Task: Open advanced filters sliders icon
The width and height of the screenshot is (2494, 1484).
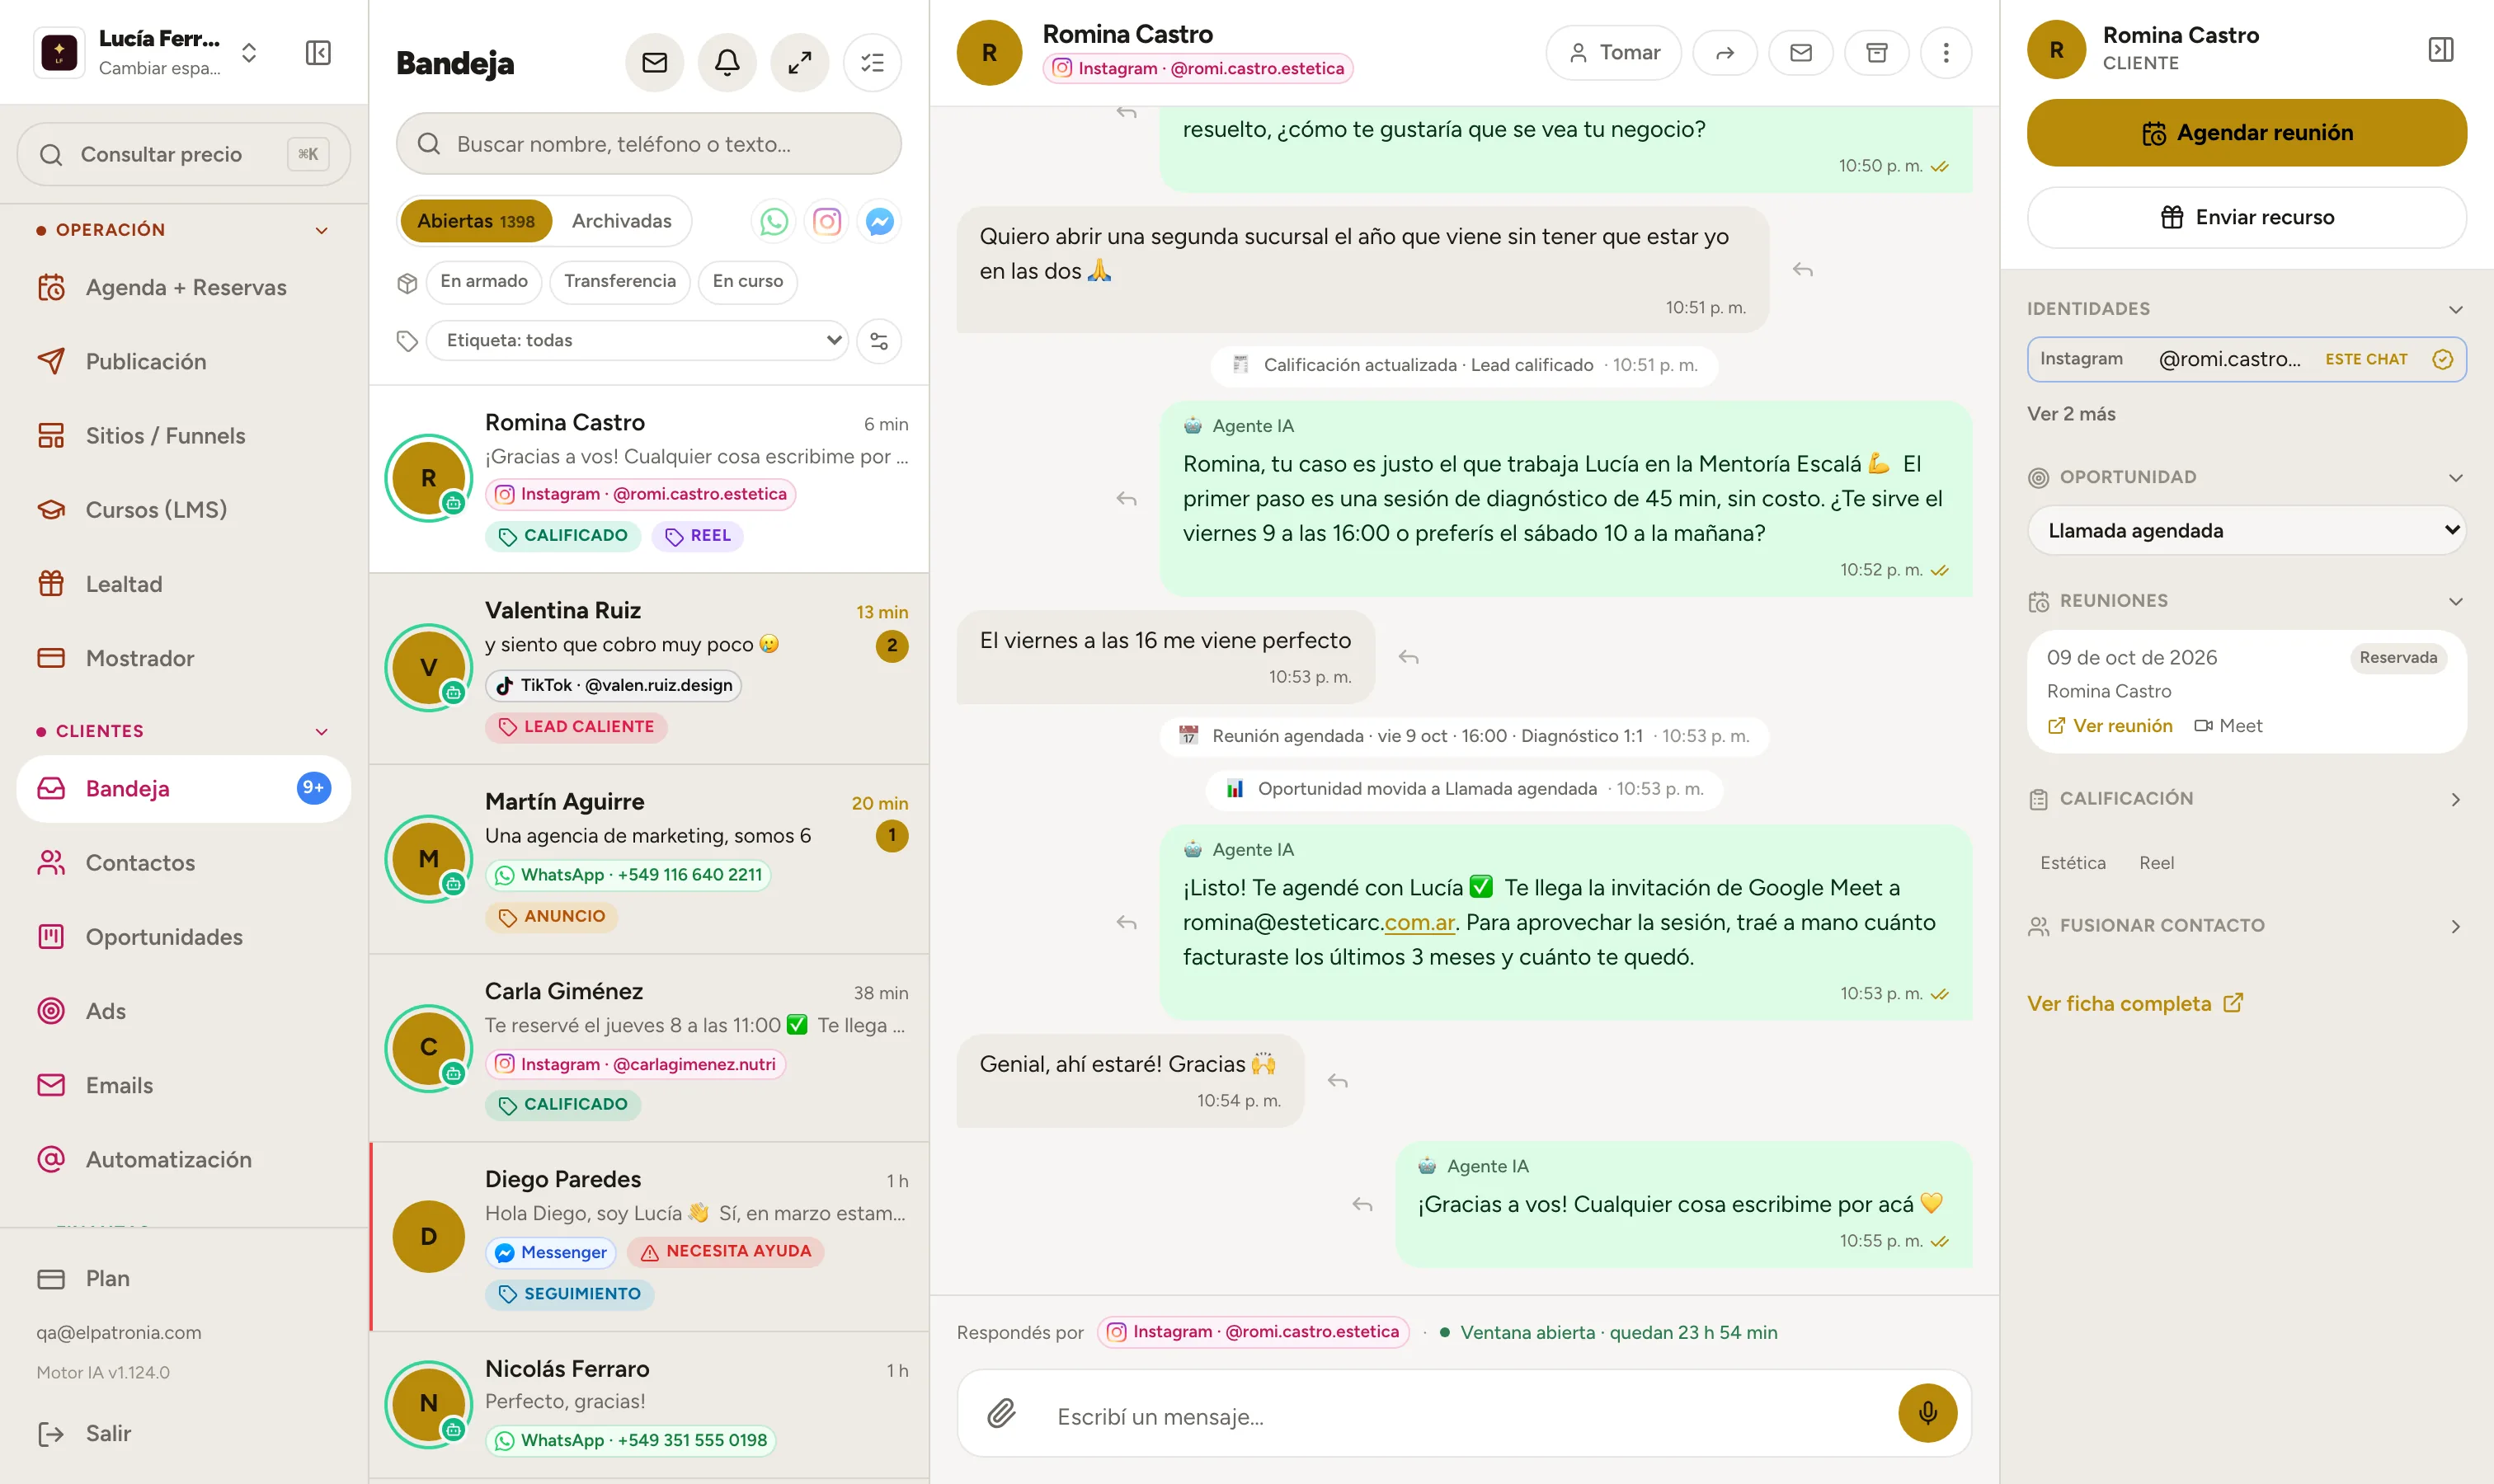Action: pos(879,341)
